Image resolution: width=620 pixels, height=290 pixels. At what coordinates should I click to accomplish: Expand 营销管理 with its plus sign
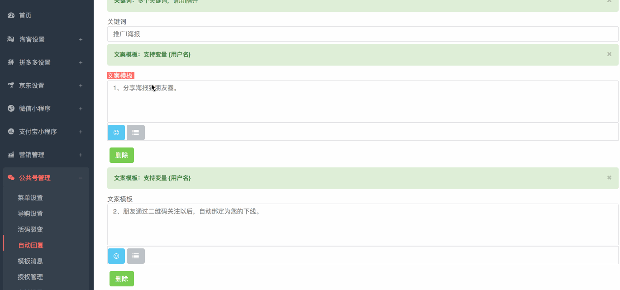(x=81, y=155)
